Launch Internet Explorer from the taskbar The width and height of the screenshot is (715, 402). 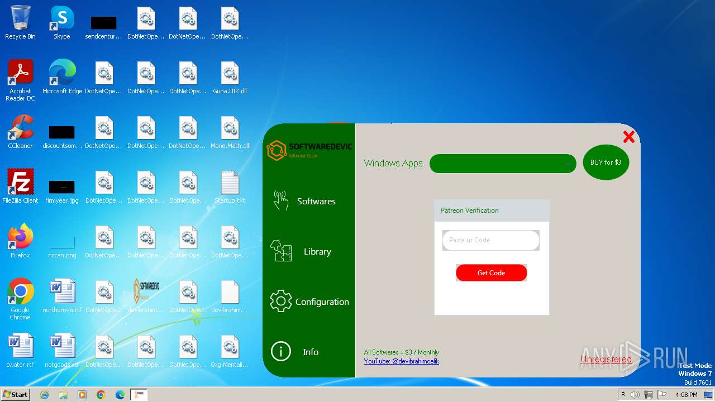tap(44, 395)
